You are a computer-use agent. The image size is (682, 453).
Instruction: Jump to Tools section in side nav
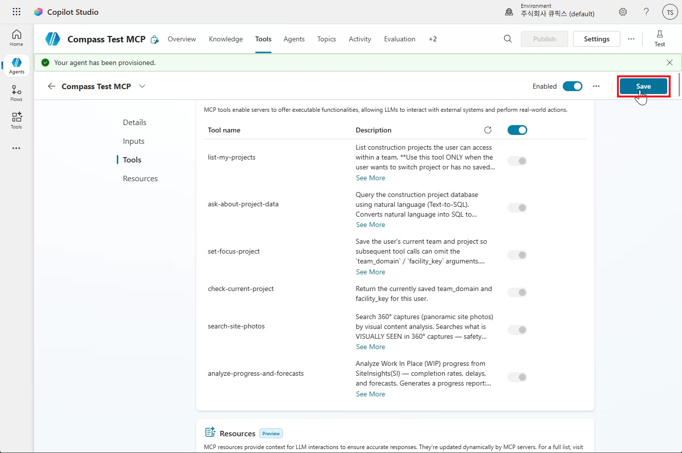(132, 160)
